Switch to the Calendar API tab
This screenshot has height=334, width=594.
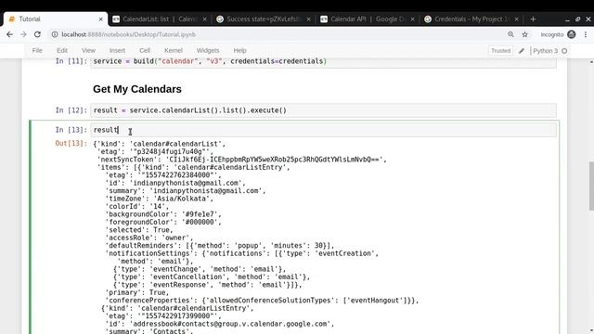click(x=367, y=19)
